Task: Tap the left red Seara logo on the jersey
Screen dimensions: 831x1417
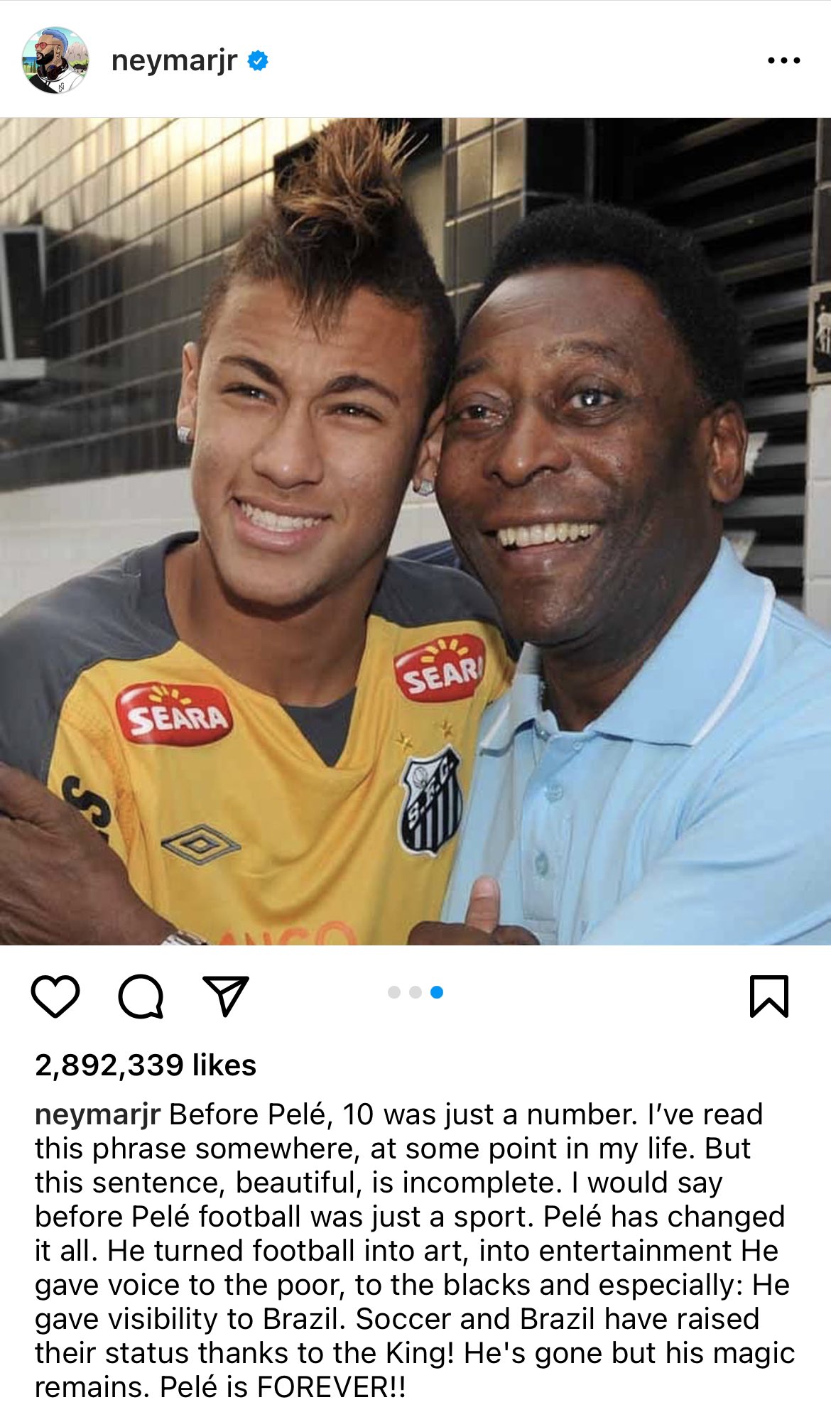Action: pyautogui.click(x=175, y=714)
